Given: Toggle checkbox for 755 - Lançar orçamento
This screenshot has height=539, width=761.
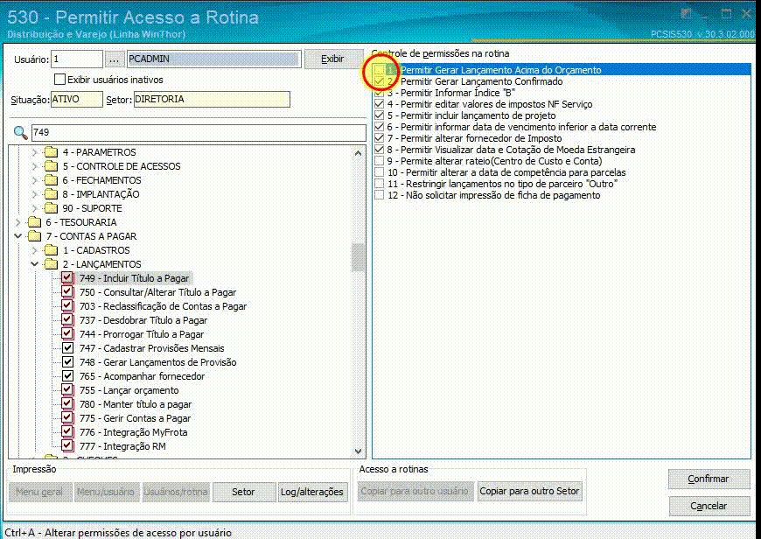Looking at the screenshot, I should [x=67, y=390].
